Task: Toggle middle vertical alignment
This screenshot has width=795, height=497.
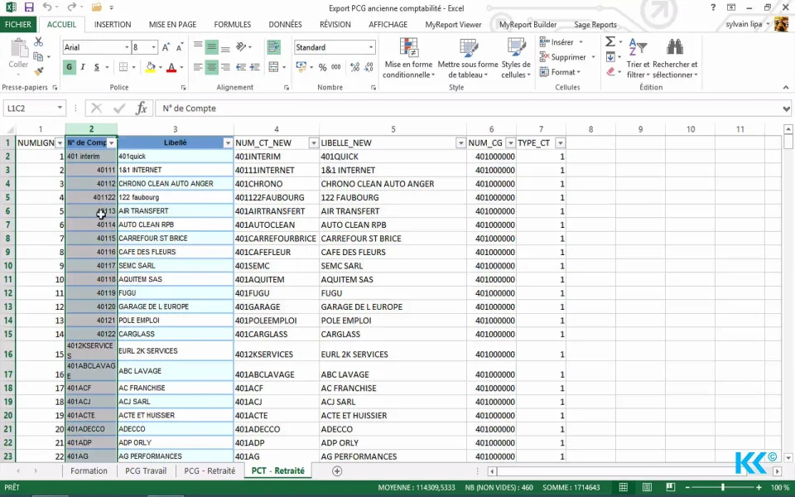Action: 211,47
